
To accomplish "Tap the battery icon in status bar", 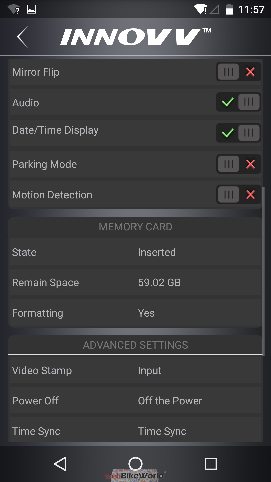I will tap(229, 10).
